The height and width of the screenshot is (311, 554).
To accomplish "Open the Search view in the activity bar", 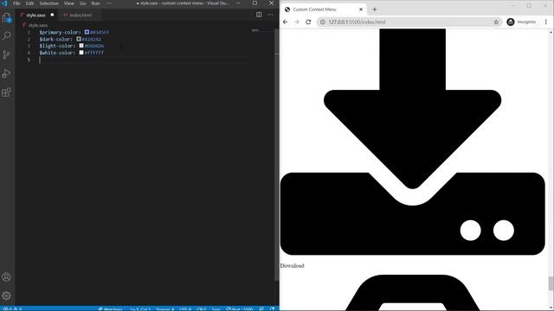I will tap(7, 36).
